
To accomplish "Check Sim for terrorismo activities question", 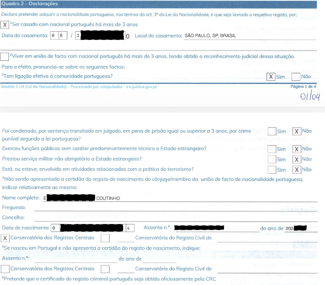I will point(272,170).
